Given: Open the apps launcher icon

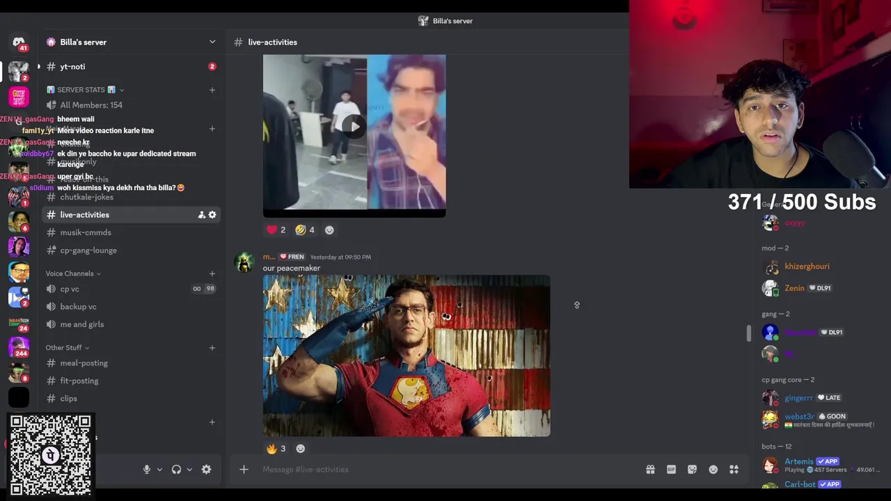Looking at the screenshot, I should point(734,470).
